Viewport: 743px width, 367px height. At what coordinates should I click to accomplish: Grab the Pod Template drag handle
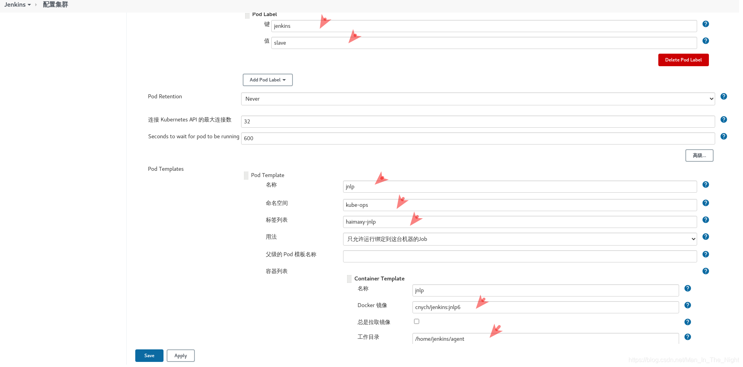(246, 175)
